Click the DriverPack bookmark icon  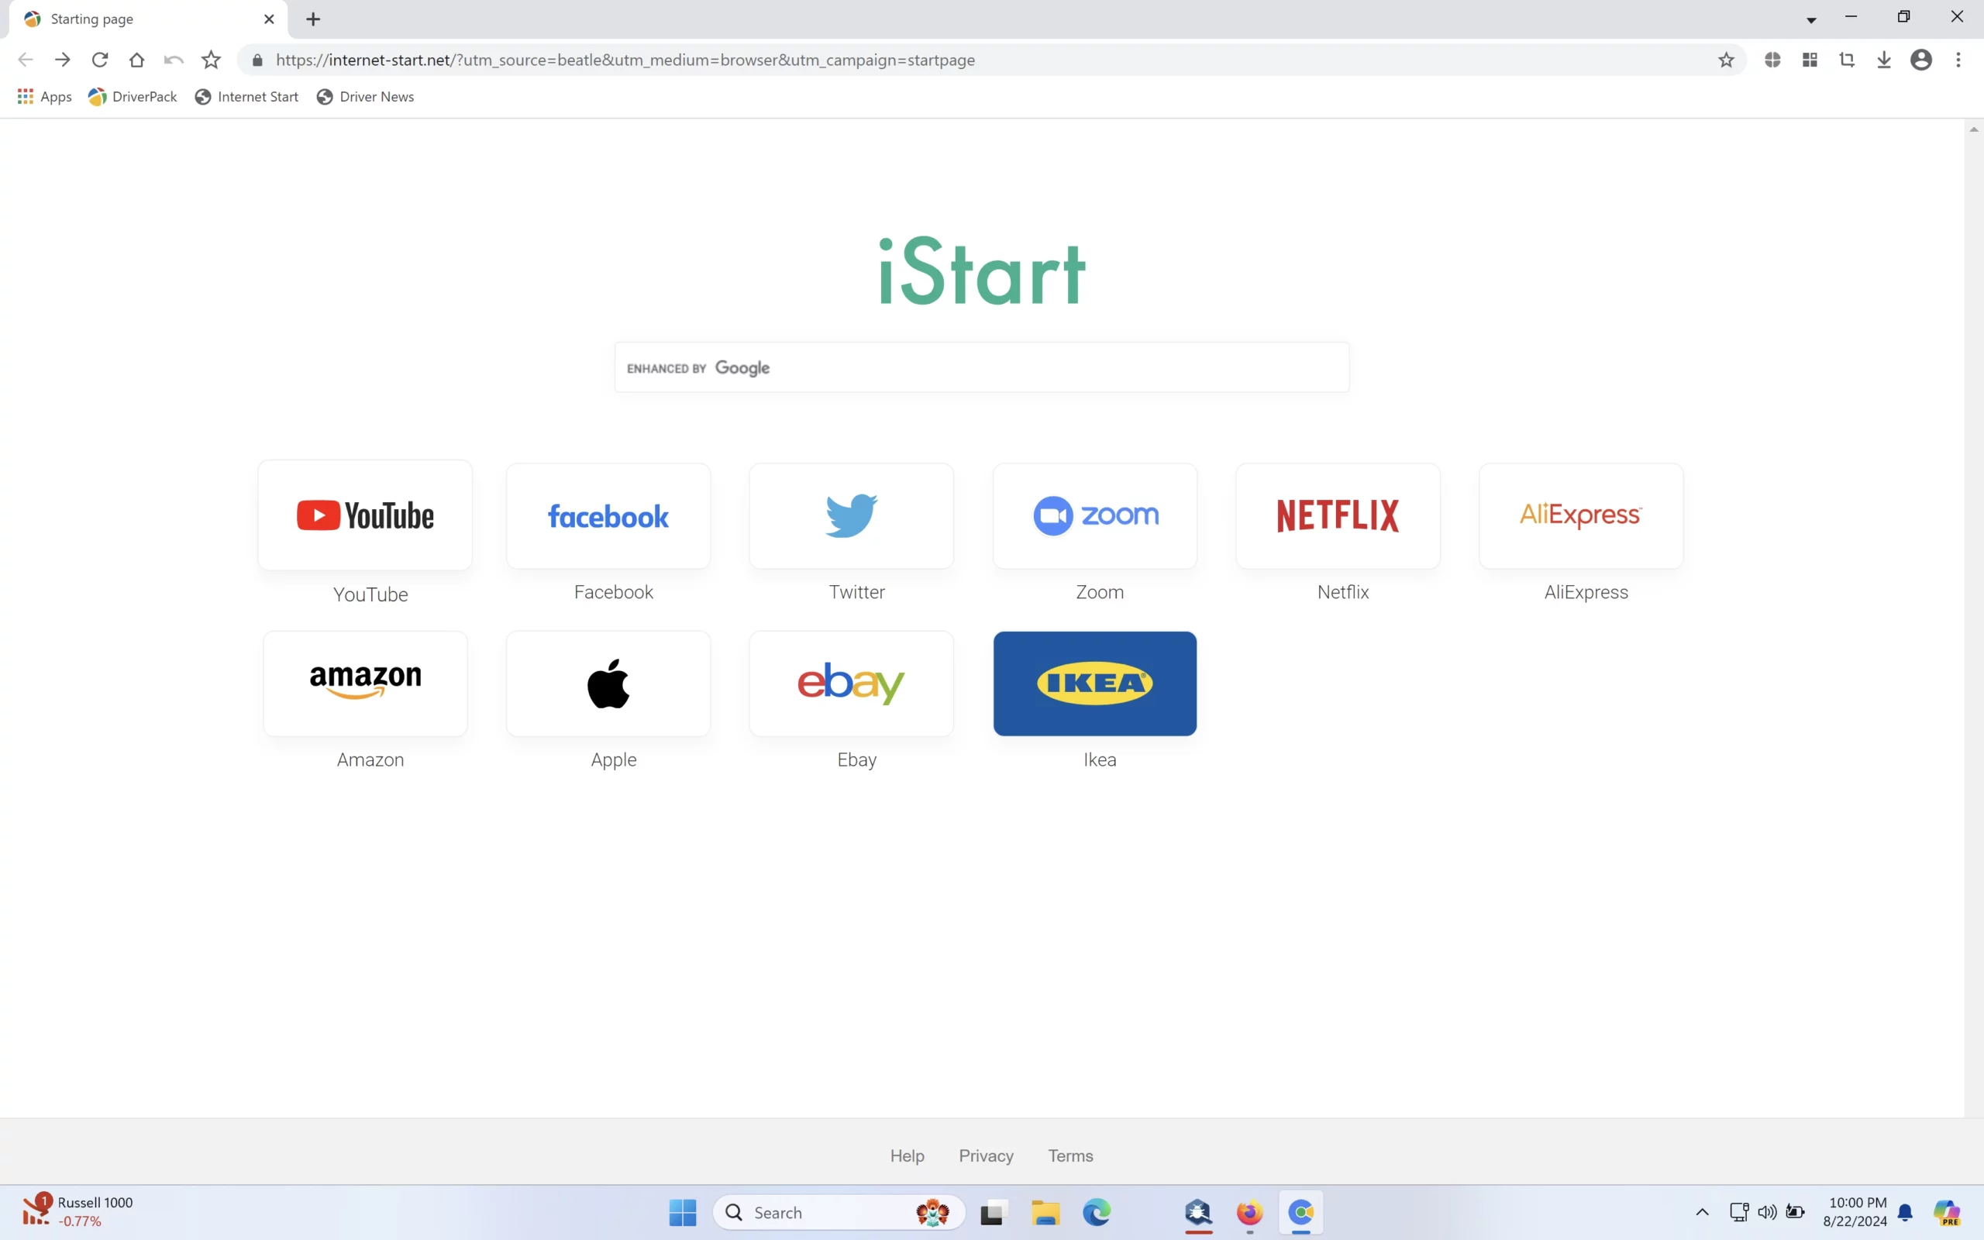click(x=97, y=96)
